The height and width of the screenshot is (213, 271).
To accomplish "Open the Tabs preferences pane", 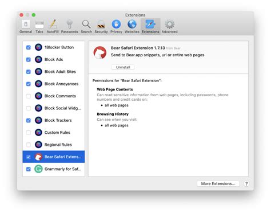I will 39,27.
